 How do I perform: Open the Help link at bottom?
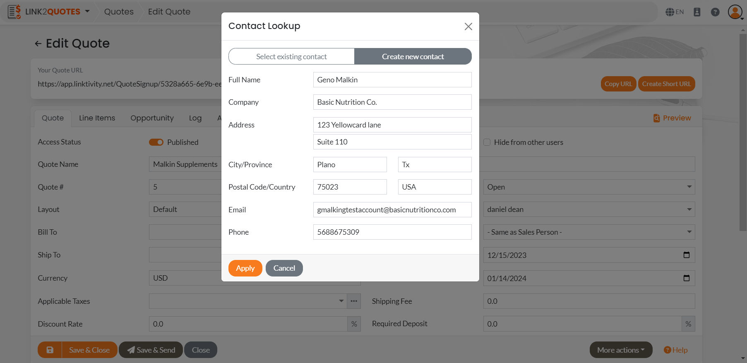pos(675,350)
